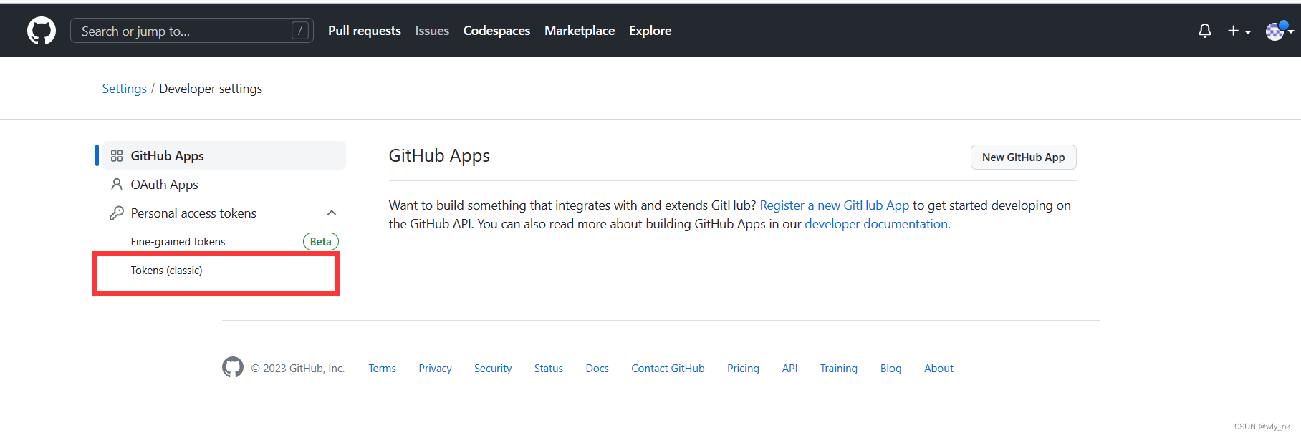Open the Terms footer link

pos(382,369)
